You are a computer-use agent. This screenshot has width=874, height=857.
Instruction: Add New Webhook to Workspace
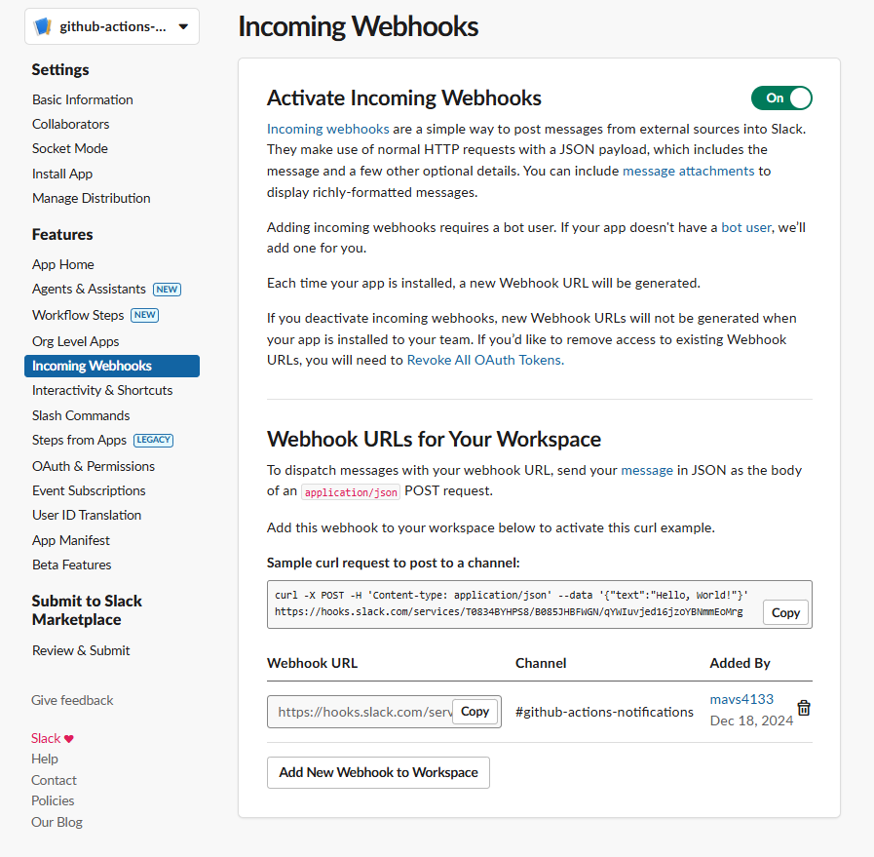(x=378, y=772)
